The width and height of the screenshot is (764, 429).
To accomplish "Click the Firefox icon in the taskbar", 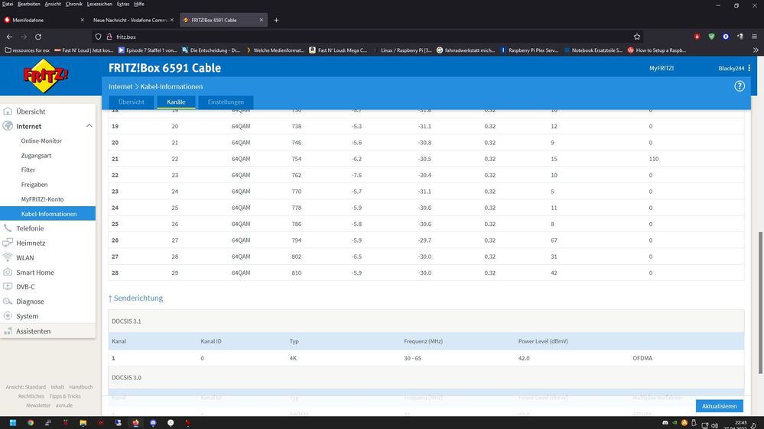I will 135,423.
